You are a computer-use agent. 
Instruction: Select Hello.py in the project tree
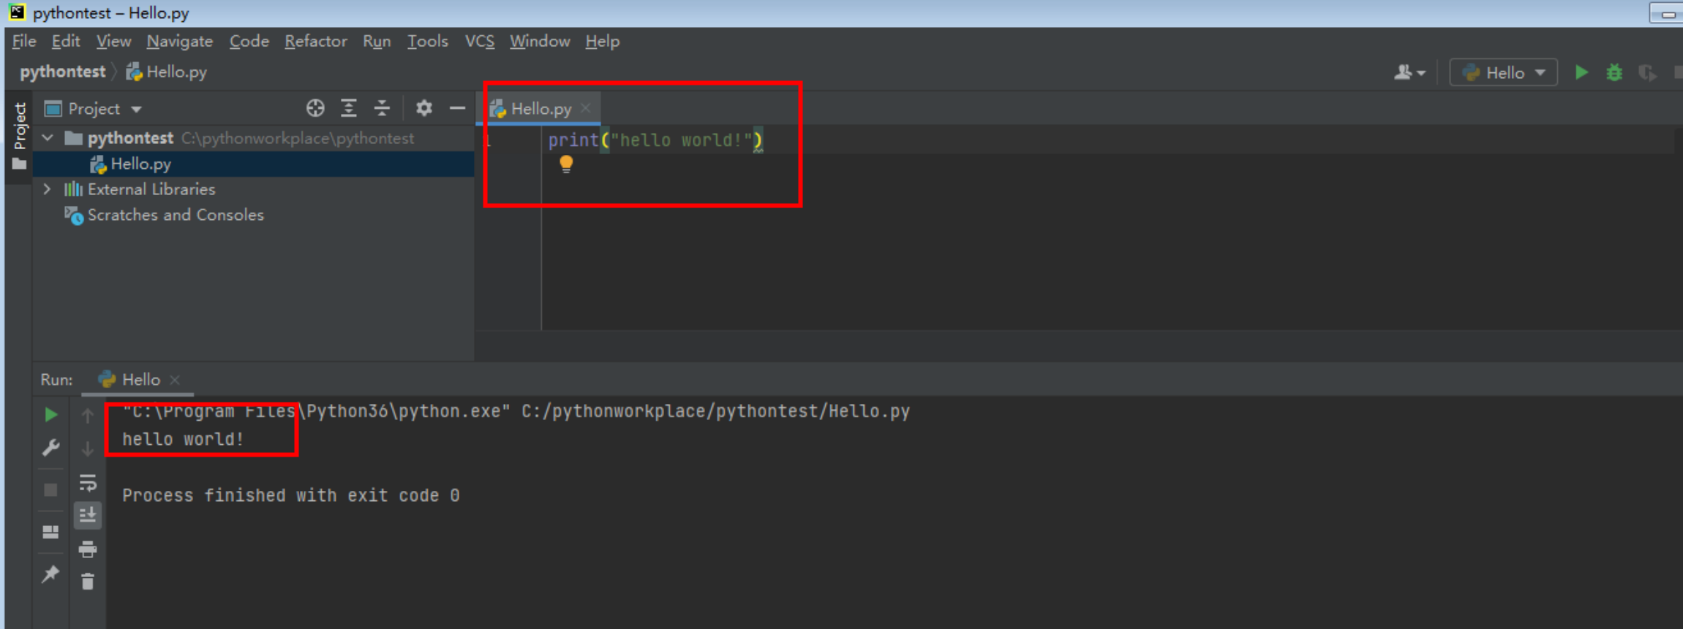click(x=254, y=164)
